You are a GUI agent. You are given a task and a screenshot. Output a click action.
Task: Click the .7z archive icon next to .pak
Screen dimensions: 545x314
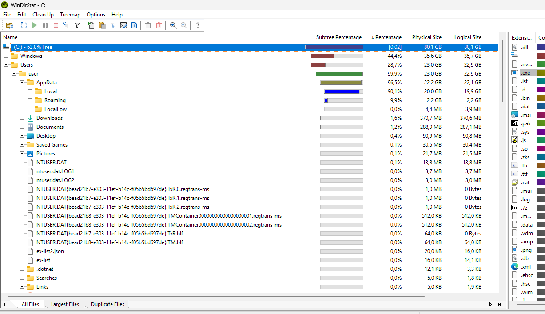pyautogui.click(x=515, y=123)
